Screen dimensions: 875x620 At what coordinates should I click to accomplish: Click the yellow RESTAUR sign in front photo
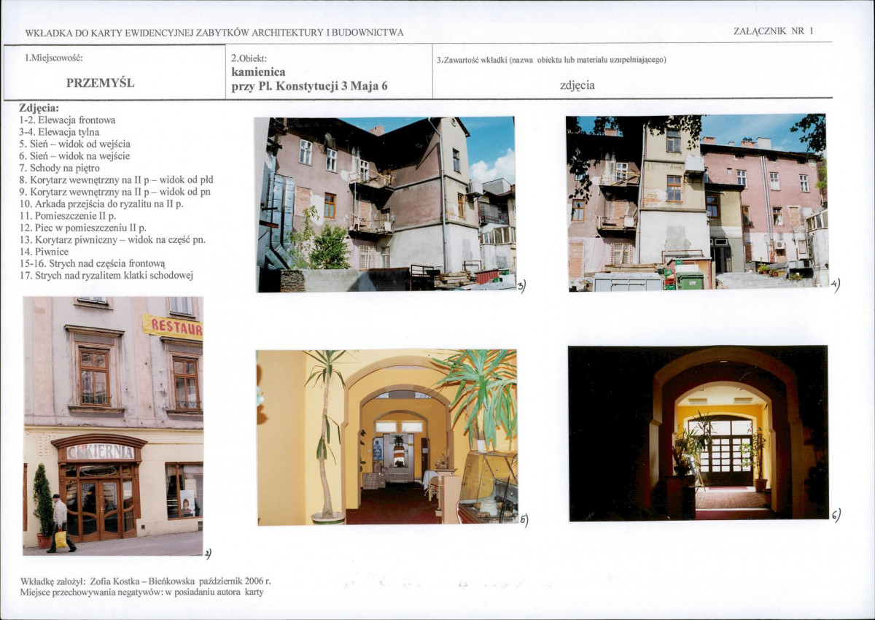[x=173, y=328]
